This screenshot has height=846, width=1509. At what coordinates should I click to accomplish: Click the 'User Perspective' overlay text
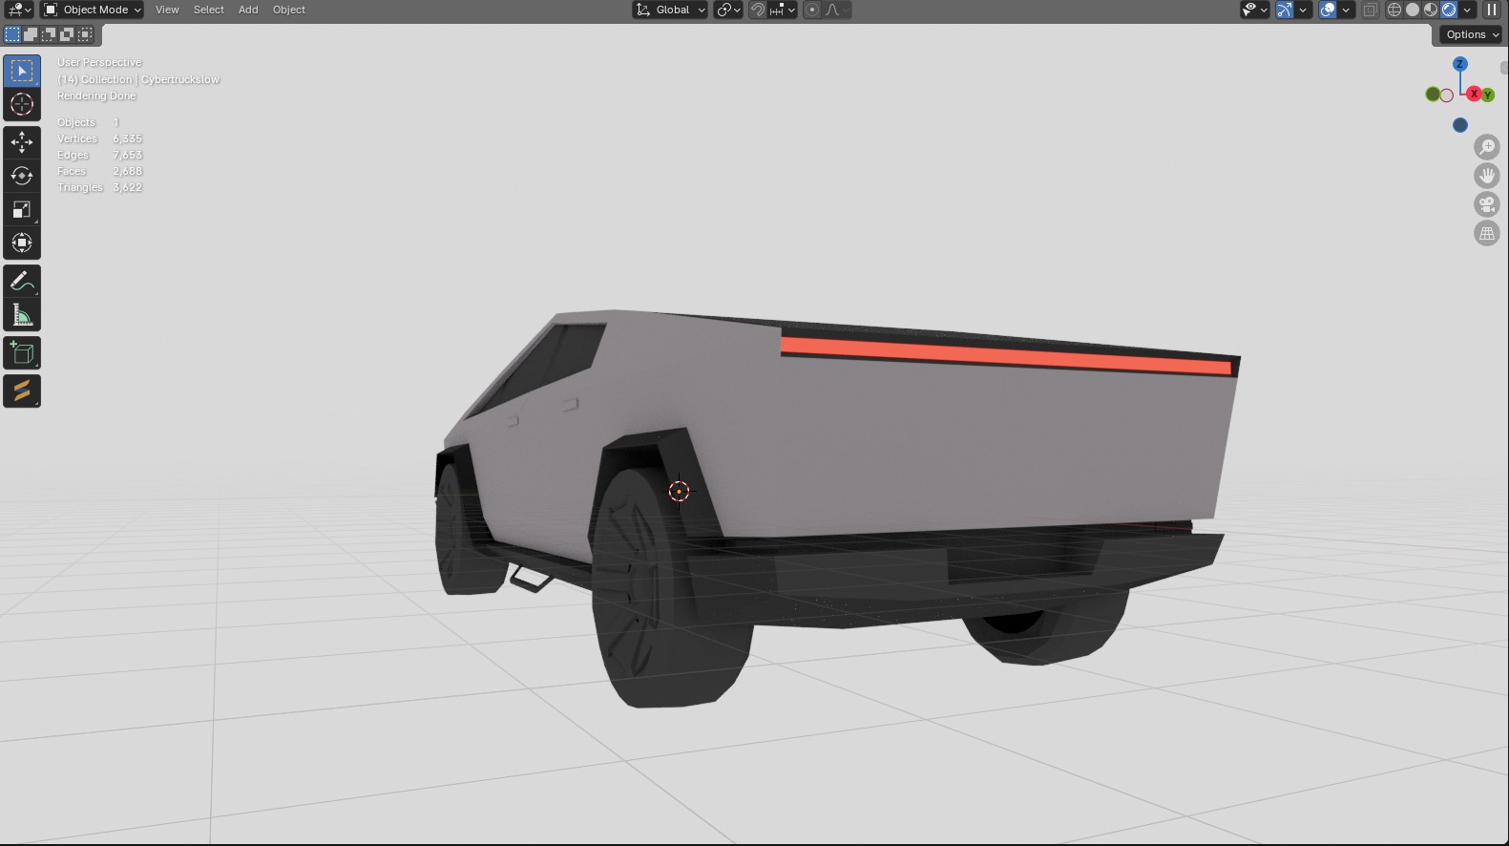(x=99, y=62)
